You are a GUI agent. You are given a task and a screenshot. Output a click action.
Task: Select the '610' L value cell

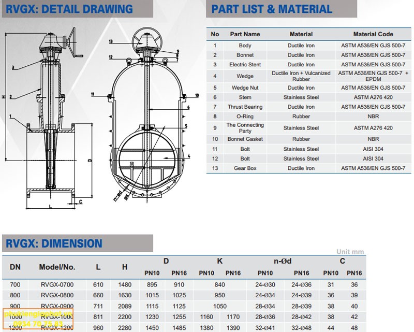coord(98,285)
